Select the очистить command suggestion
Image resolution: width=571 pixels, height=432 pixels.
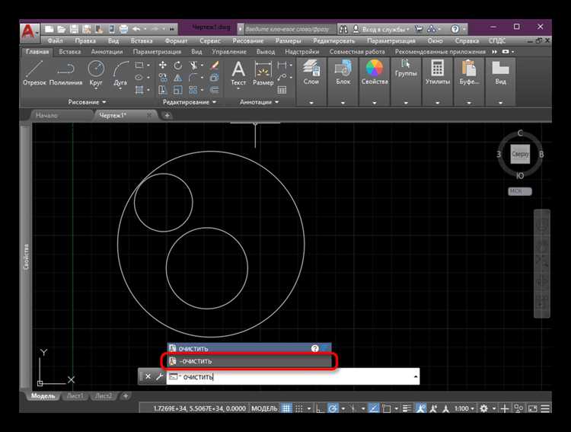coord(250,348)
